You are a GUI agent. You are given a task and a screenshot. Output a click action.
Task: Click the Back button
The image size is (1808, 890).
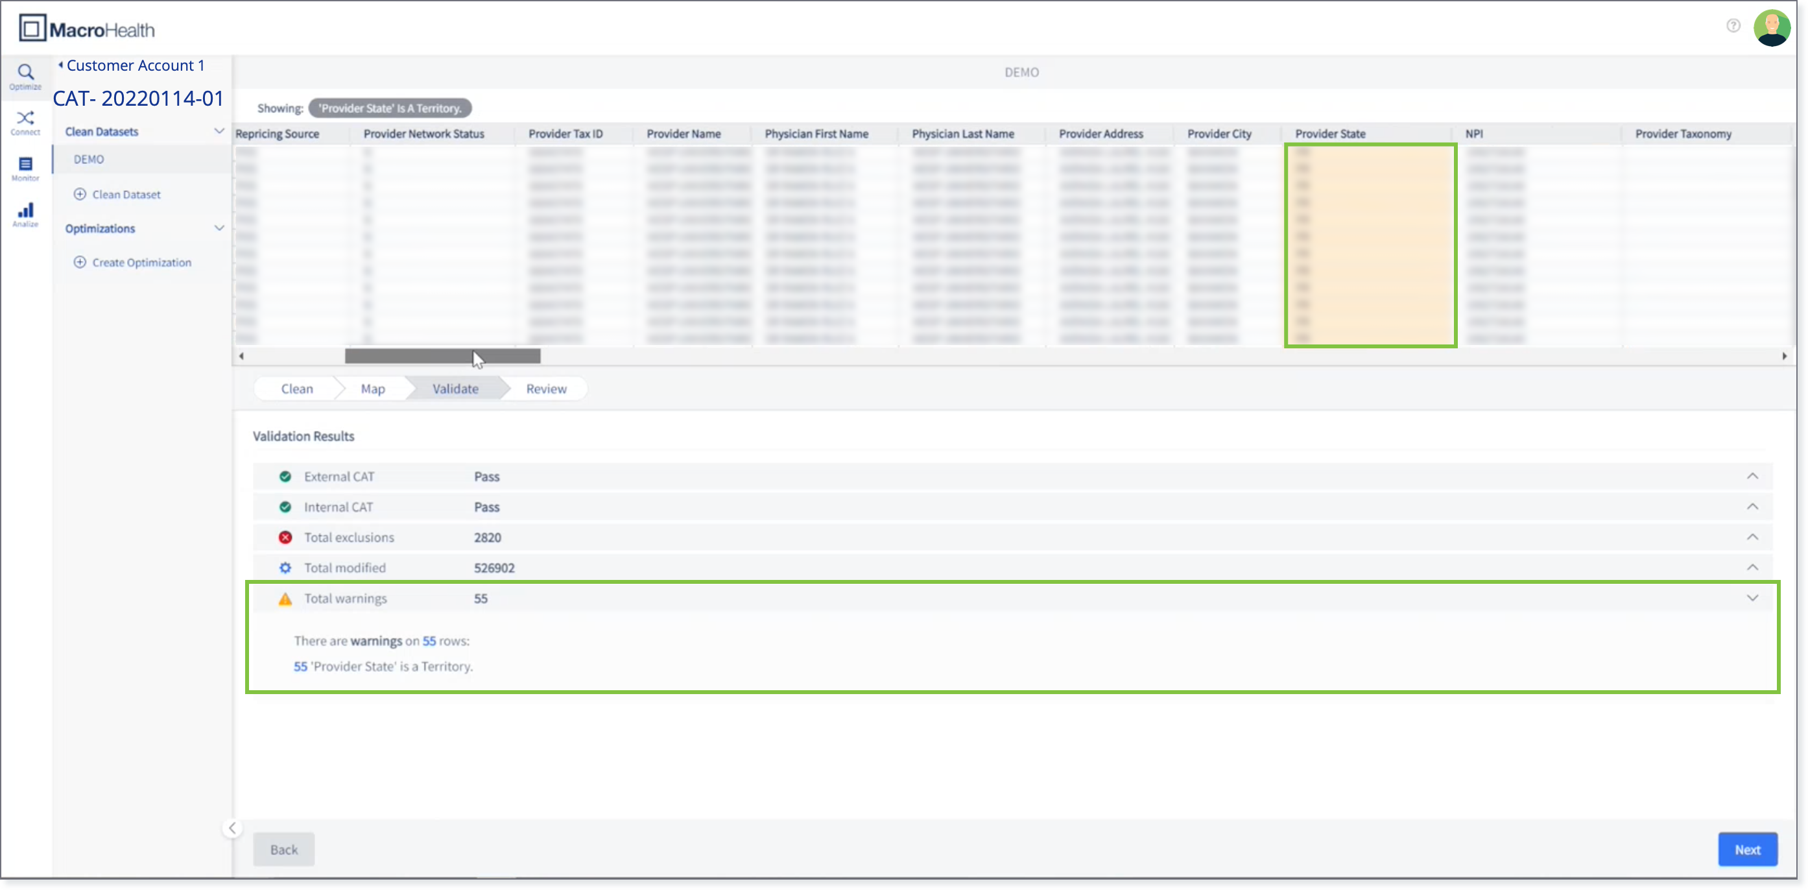(x=283, y=850)
